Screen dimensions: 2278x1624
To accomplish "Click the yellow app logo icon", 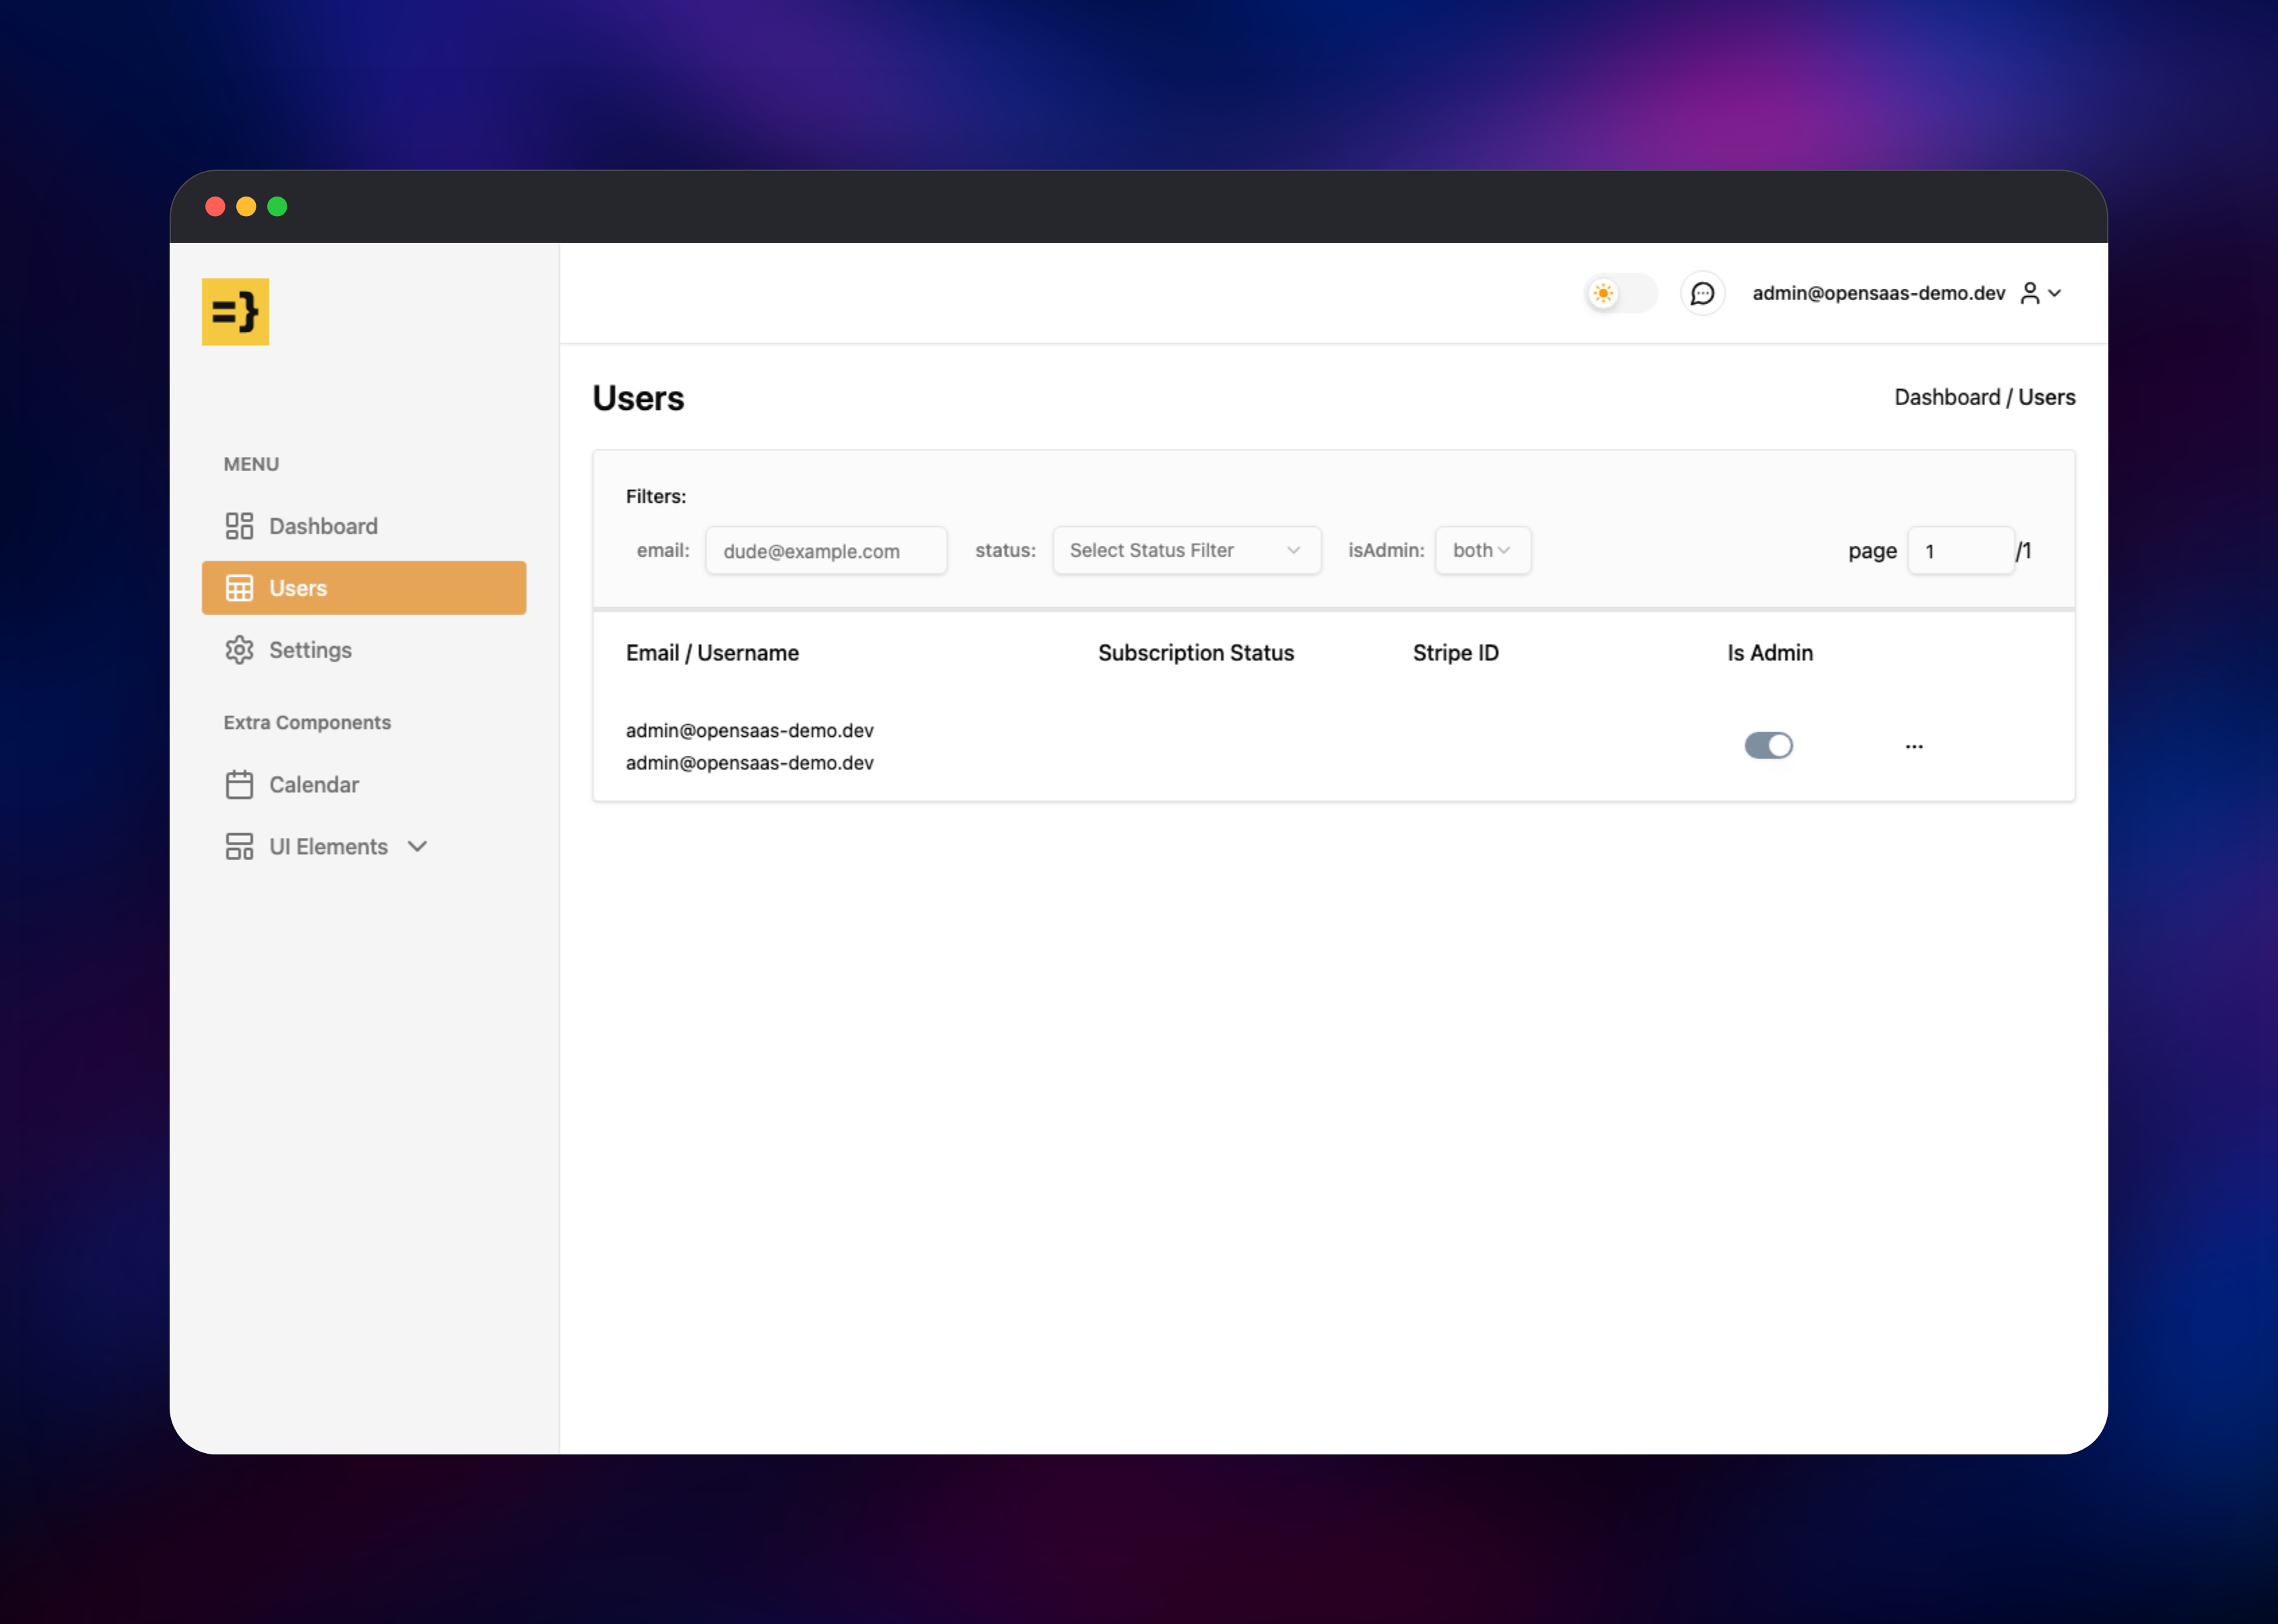I will click(x=235, y=312).
